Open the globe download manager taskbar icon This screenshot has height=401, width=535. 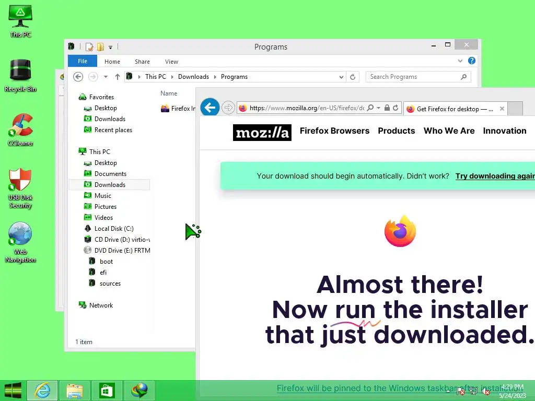click(139, 391)
